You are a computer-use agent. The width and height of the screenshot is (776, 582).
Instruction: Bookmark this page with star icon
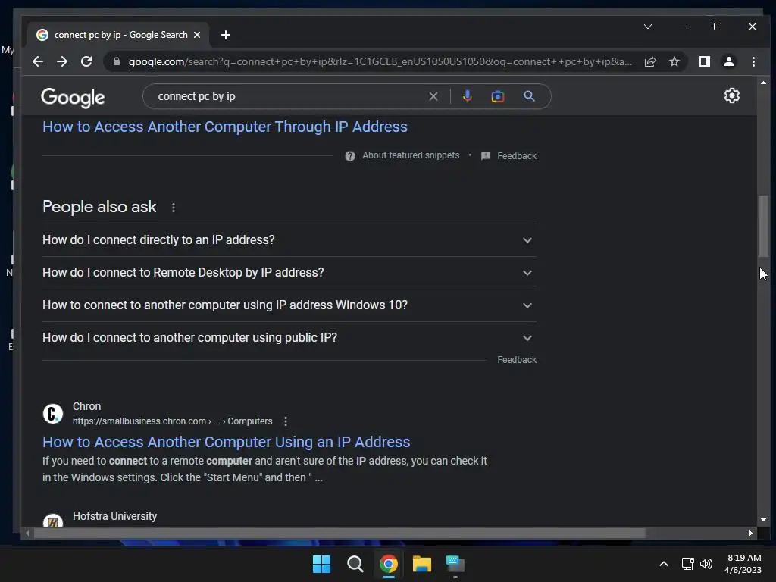(674, 61)
